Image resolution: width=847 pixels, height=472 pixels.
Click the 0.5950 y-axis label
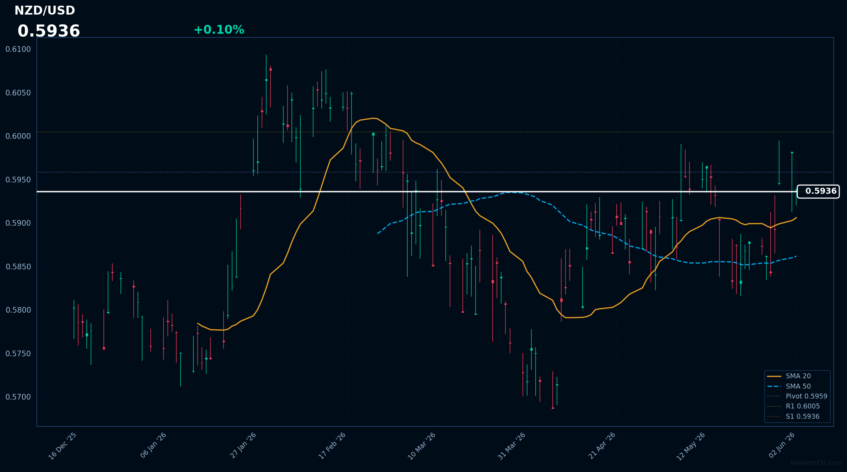[x=18, y=180]
